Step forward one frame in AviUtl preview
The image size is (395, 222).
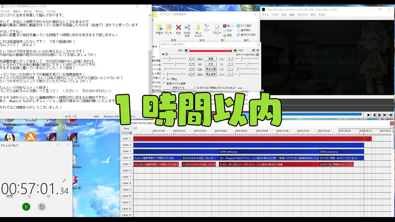379,115
